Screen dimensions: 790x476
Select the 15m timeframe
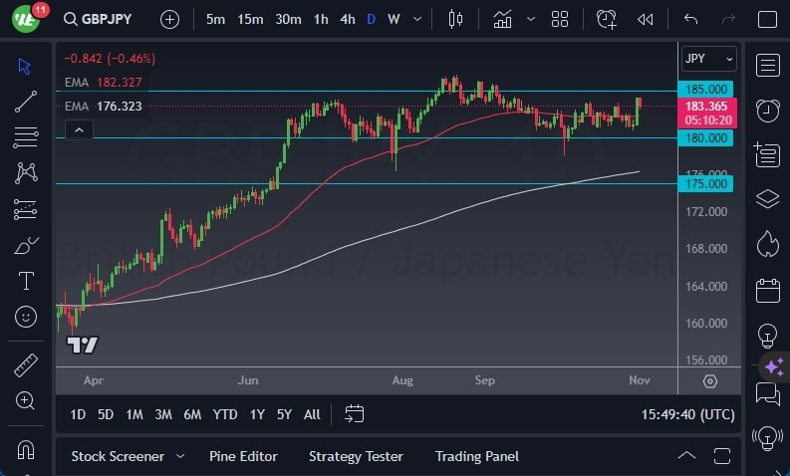tap(250, 19)
